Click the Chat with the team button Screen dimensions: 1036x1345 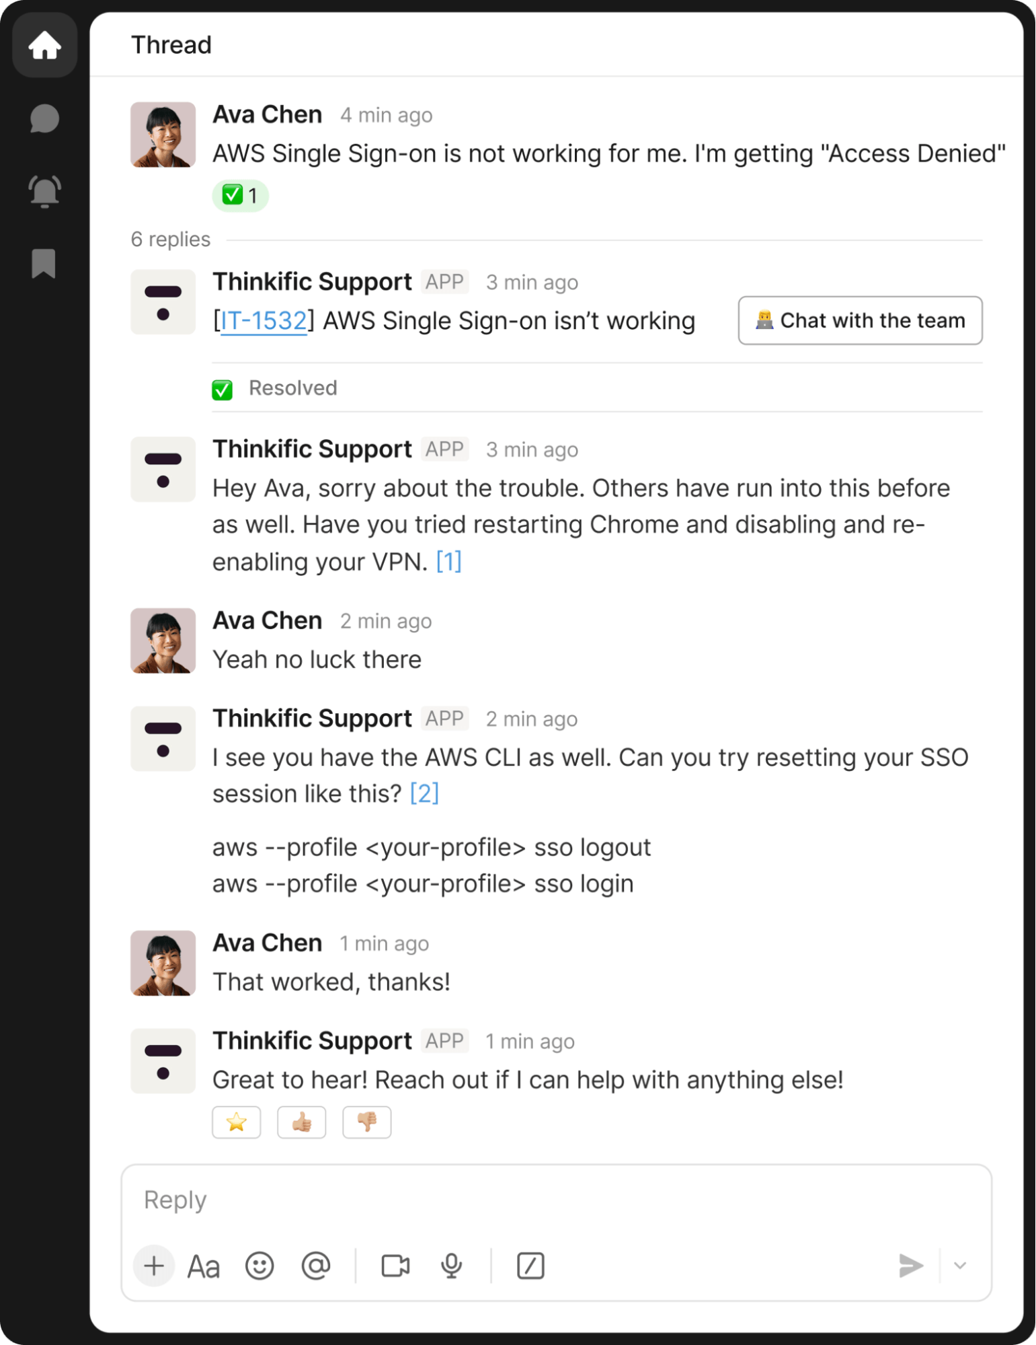click(860, 320)
